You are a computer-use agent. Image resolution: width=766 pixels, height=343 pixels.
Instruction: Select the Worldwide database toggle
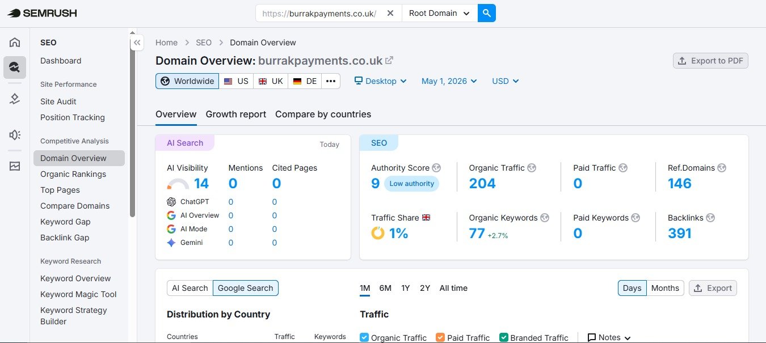[187, 81]
